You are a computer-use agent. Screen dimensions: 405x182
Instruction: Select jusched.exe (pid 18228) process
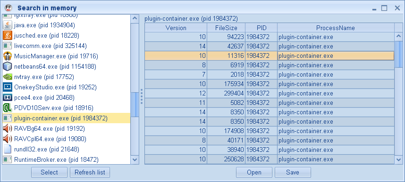(66, 36)
